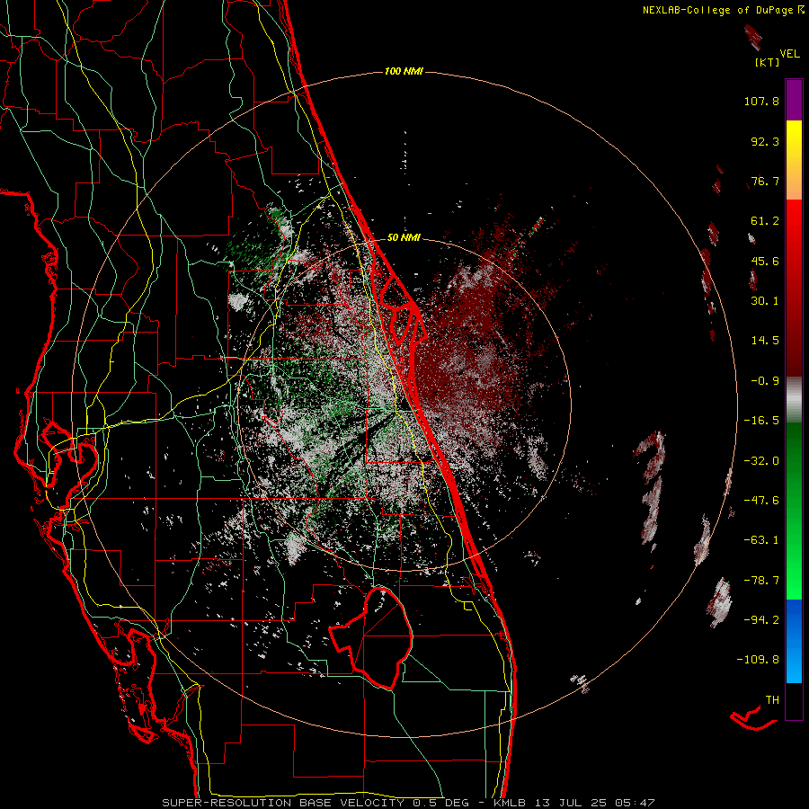Viewport: 809px width, 809px height.
Task: Select the 30.1 velocity scale value
Action: [765, 301]
